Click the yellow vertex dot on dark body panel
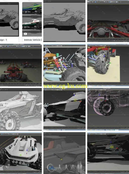 61,160
